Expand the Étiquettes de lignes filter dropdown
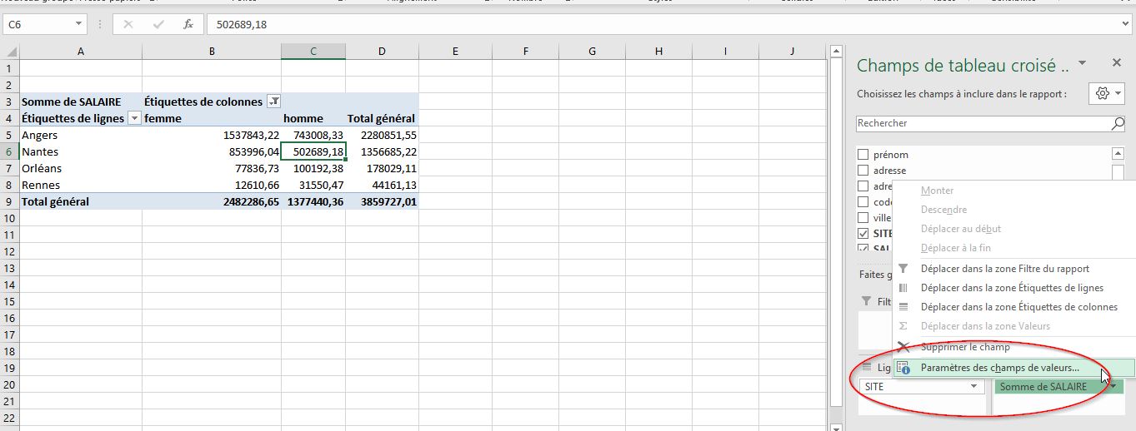The image size is (1136, 431). pos(133,118)
